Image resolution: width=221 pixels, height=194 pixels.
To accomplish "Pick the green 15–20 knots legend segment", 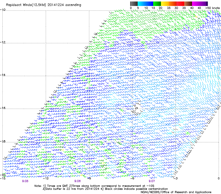I will coord(157,4).
